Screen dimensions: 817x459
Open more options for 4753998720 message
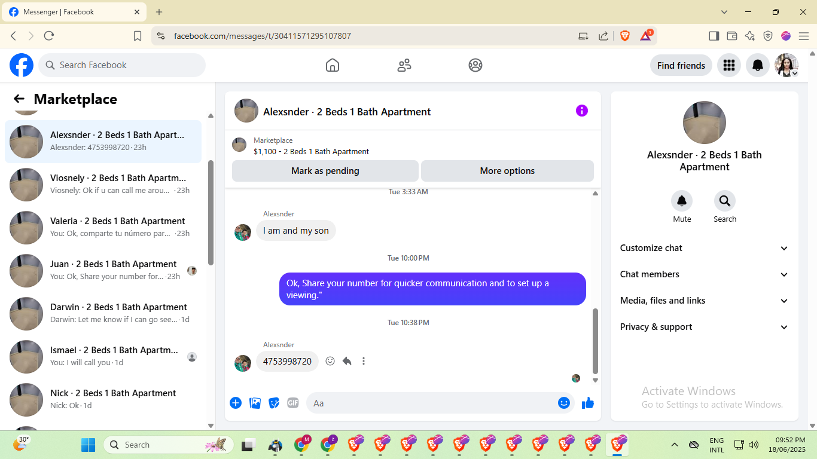click(x=364, y=361)
